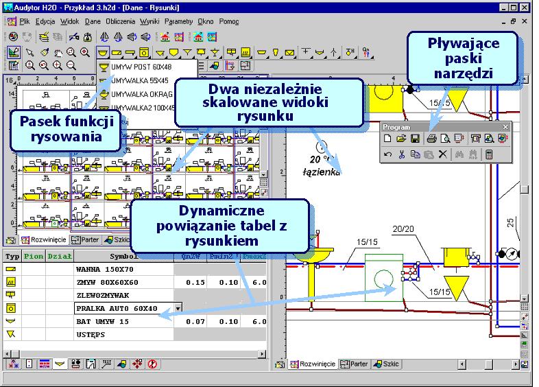Open the heater coil fixture tool flyout

pos(245,53)
